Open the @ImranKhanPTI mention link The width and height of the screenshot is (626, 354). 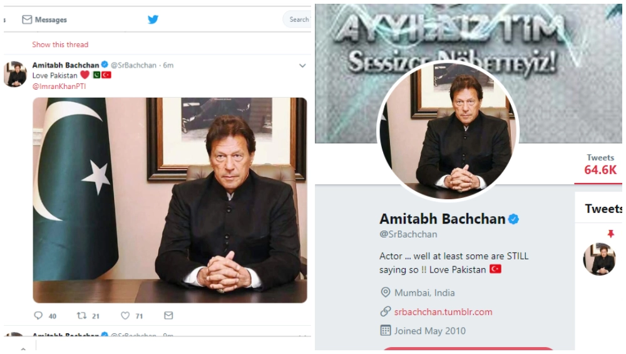(x=59, y=86)
